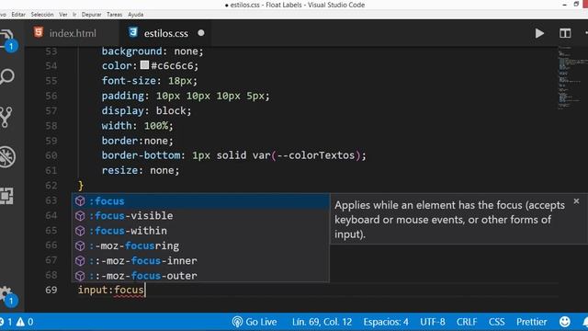Open the Debug view in the activity bar

[6, 156]
